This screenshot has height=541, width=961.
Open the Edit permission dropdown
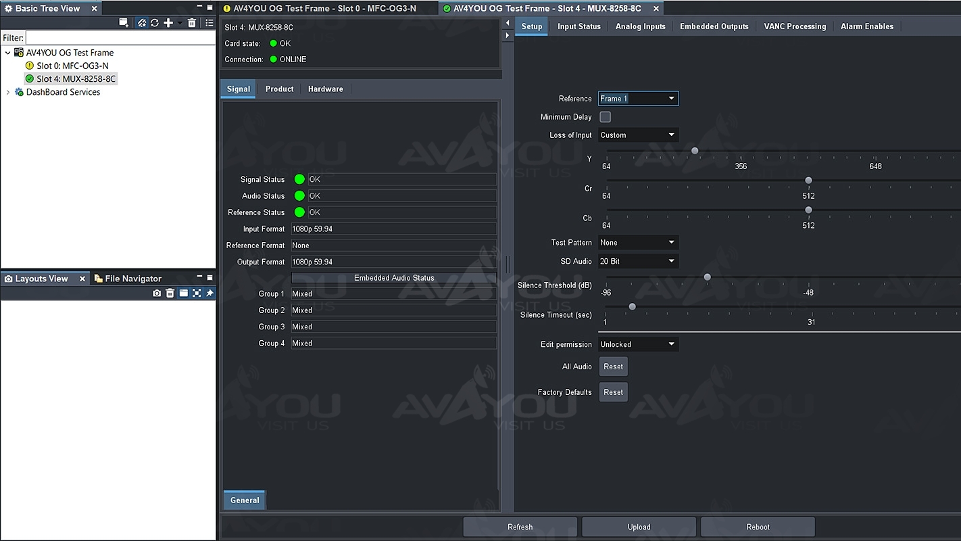(x=638, y=344)
